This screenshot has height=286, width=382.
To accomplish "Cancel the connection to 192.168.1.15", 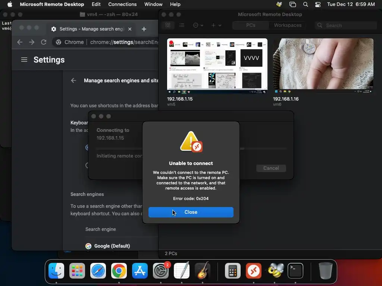I will [x=271, y=168].
